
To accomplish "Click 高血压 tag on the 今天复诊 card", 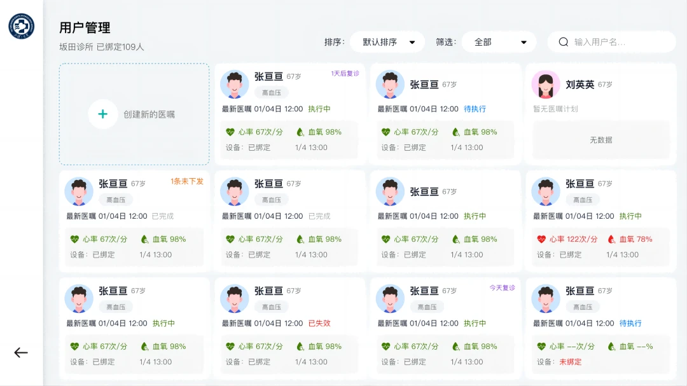I will (x=427, y=307).
